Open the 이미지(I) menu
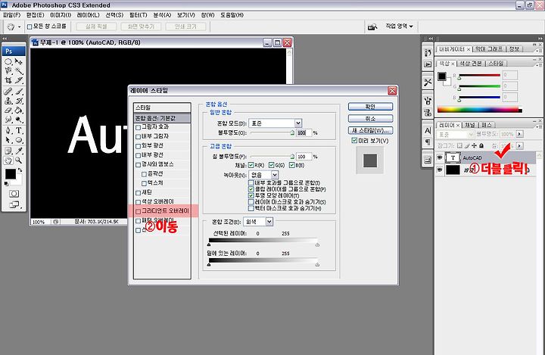 pyautogui.click(x=61, y=15)
